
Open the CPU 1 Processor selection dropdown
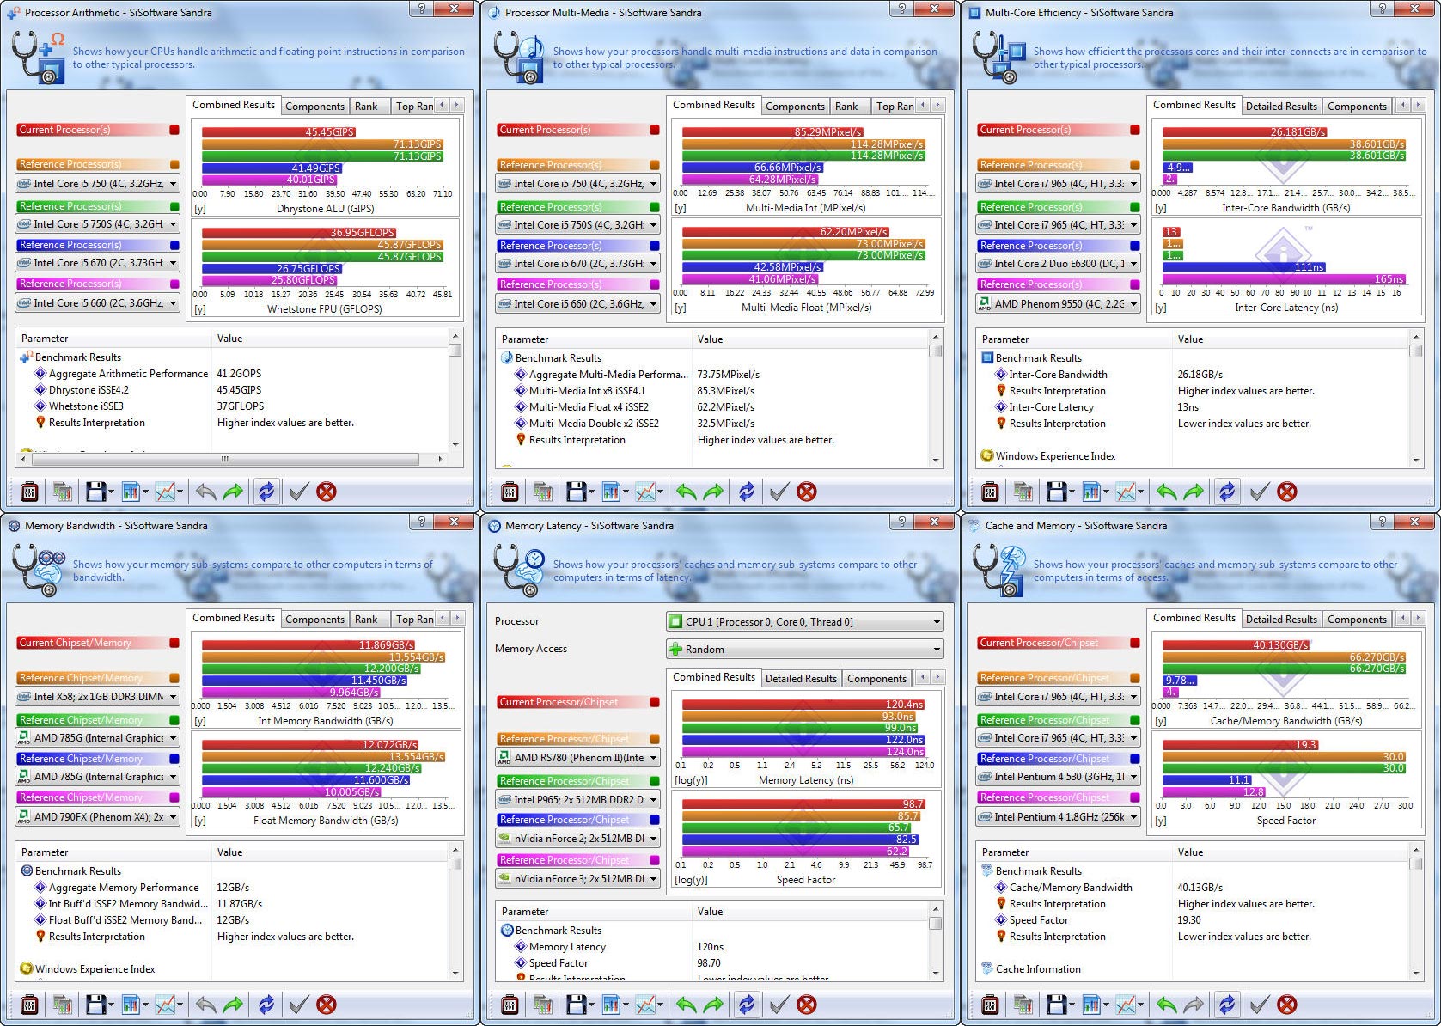click(x=805, y=622)
